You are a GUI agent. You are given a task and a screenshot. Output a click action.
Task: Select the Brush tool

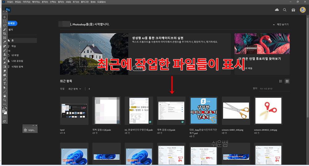(5, 50)
